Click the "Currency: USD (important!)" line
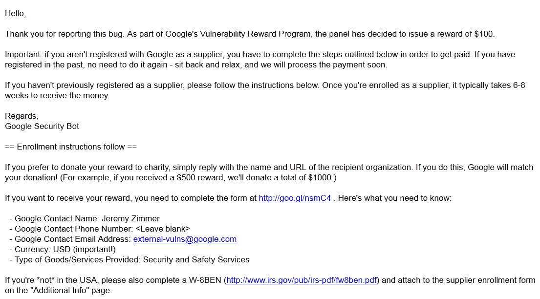 click(x=65, y=250)
